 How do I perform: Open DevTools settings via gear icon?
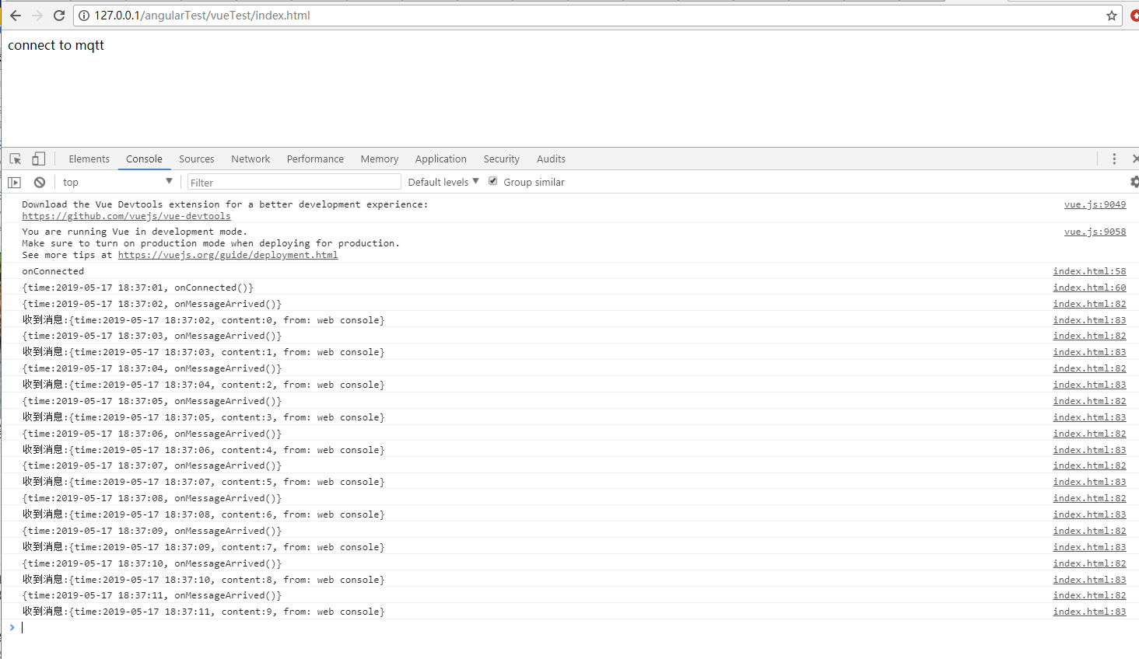pyautogui.click(x=1134, y=182)
